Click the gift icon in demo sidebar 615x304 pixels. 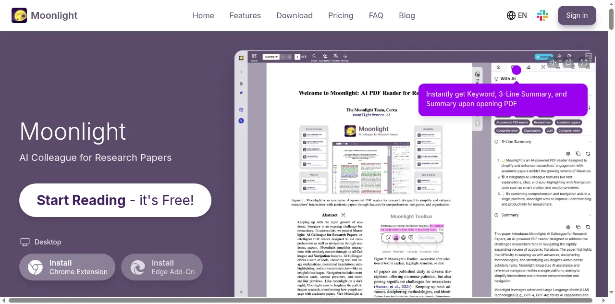pos(241,109)
